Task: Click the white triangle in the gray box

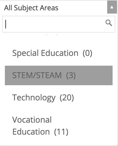Action: click(x=112, y=7)
